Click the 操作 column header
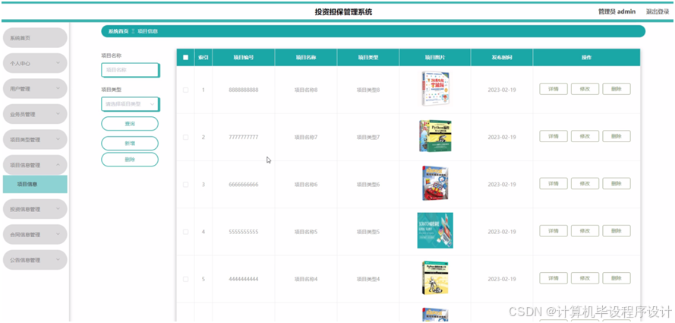675x323 pixels. tap(586, 57)
